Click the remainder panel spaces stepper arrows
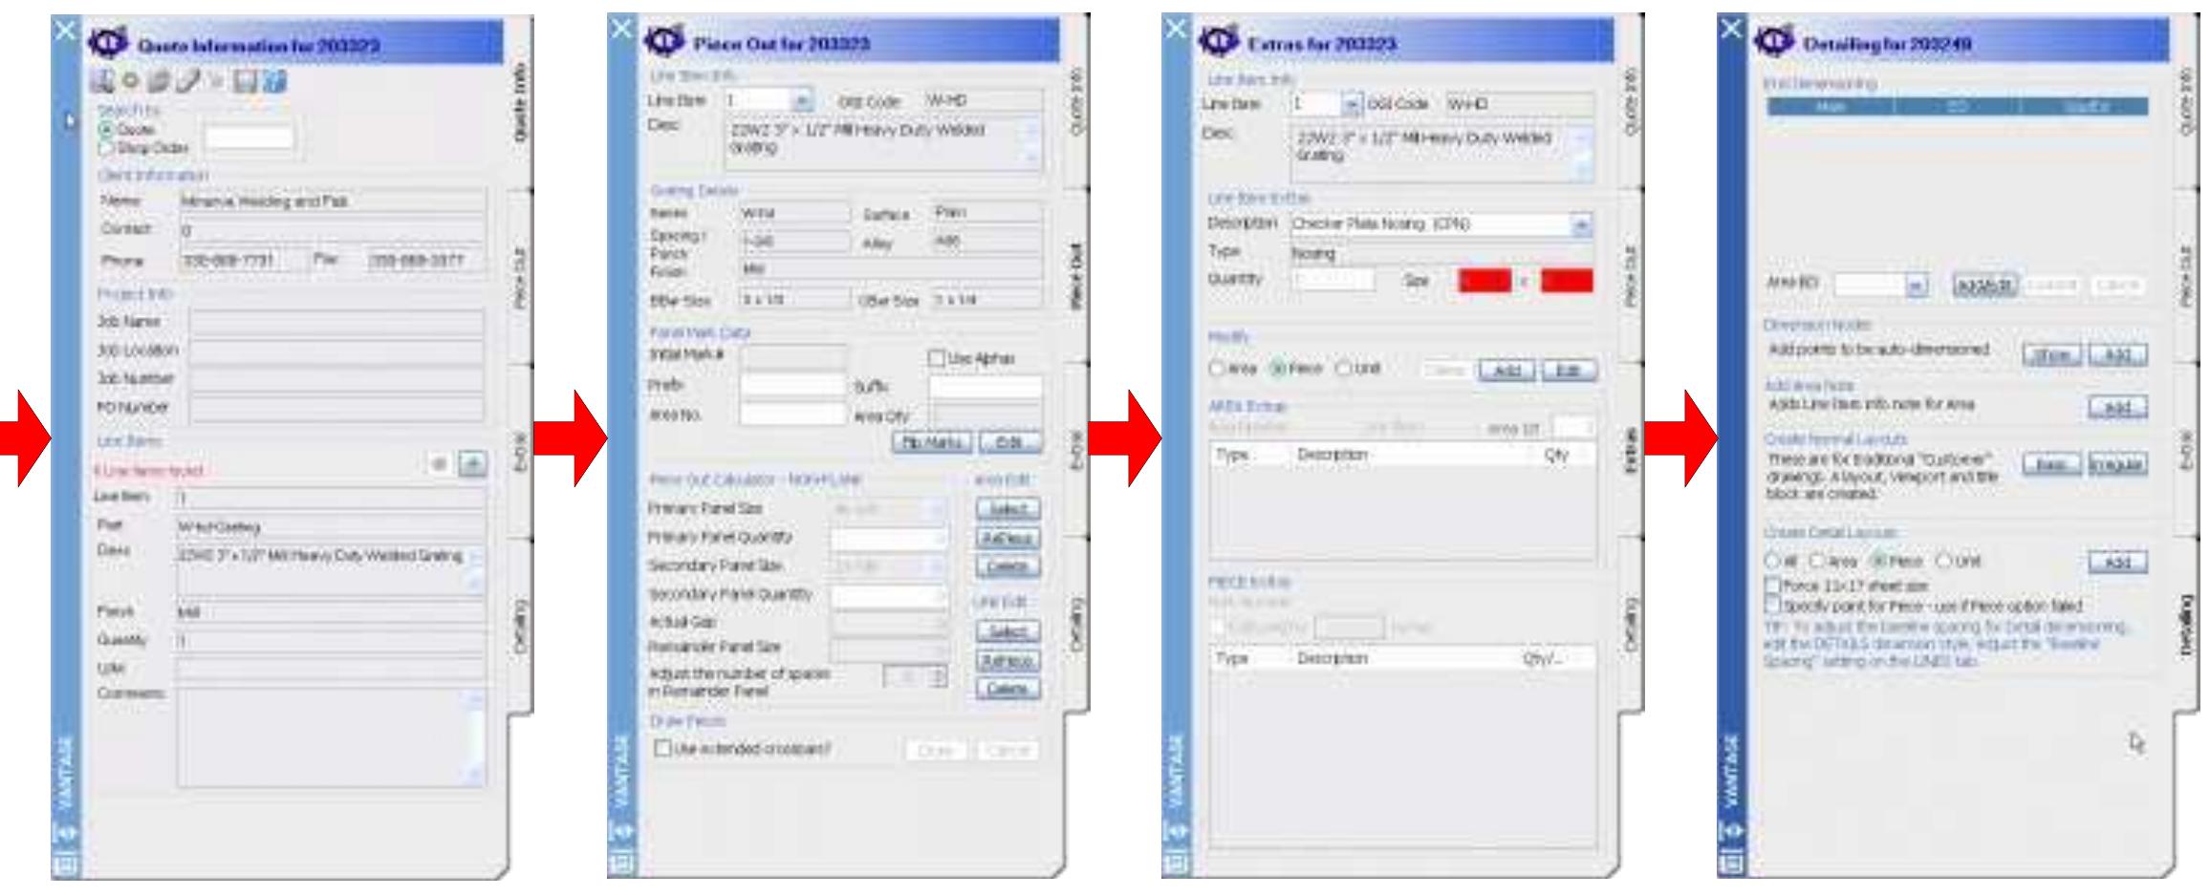Image resolution: width=2210 pixels, height=895 pixels. pyautogui.click(x=939, y=677)
